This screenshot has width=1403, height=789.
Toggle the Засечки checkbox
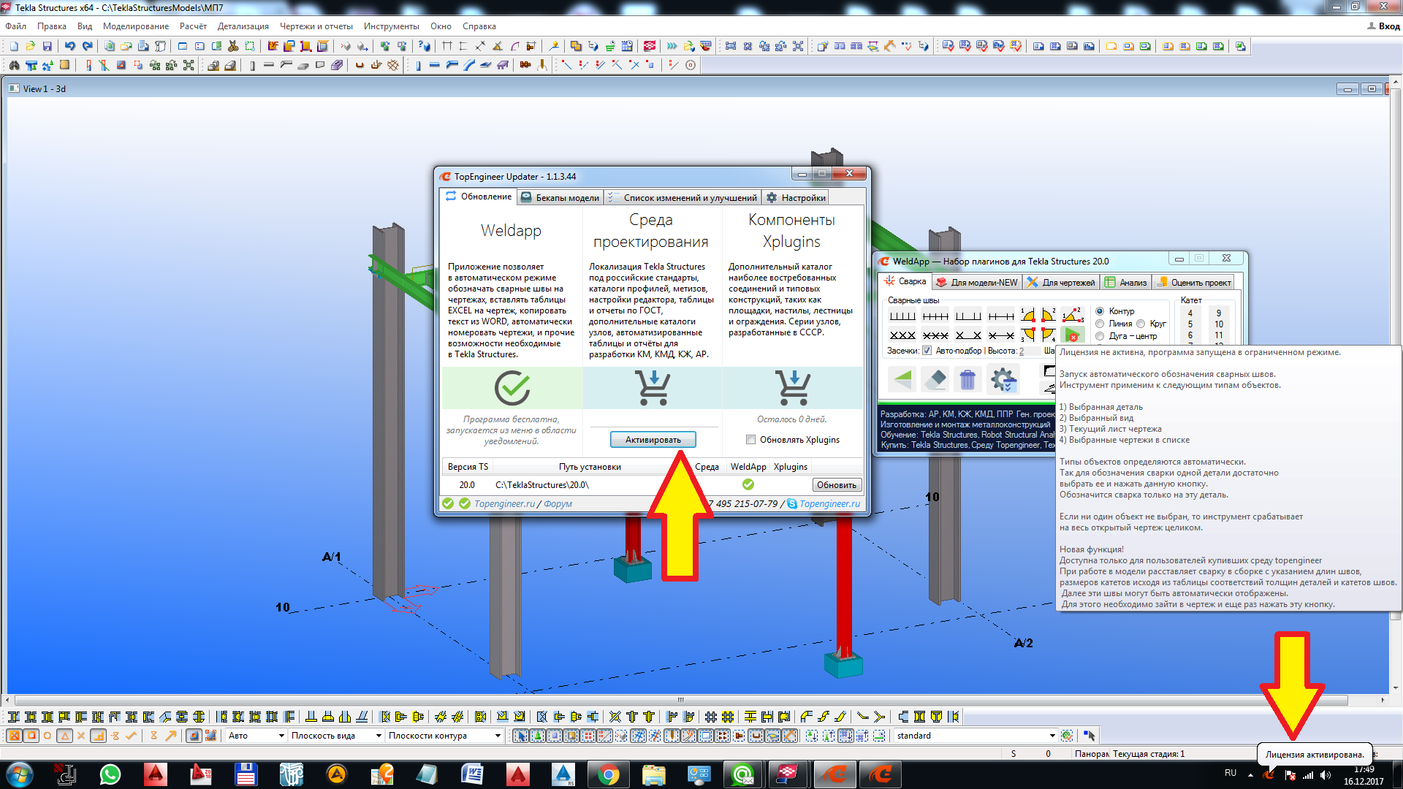(x=927, y=351)
